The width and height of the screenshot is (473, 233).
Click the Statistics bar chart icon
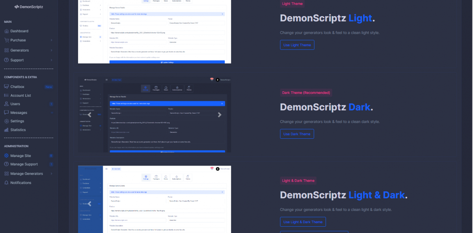[x=7, y=130]
